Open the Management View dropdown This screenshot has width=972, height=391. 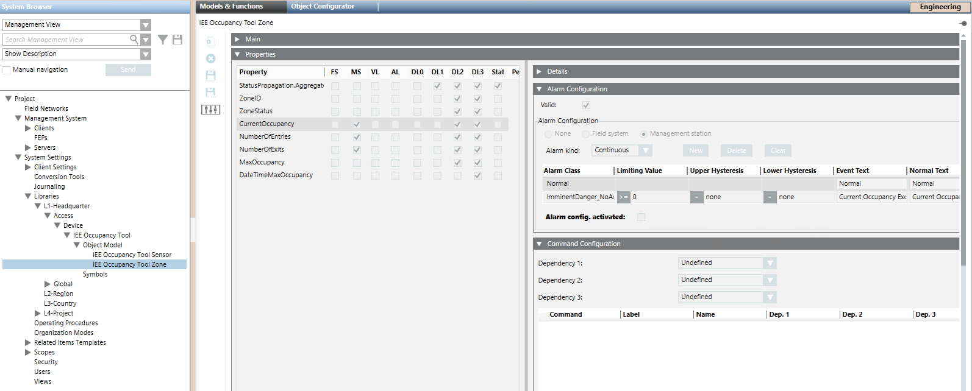coord(145,25)
